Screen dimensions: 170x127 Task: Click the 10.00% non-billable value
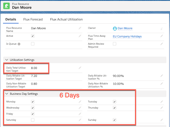118,84
